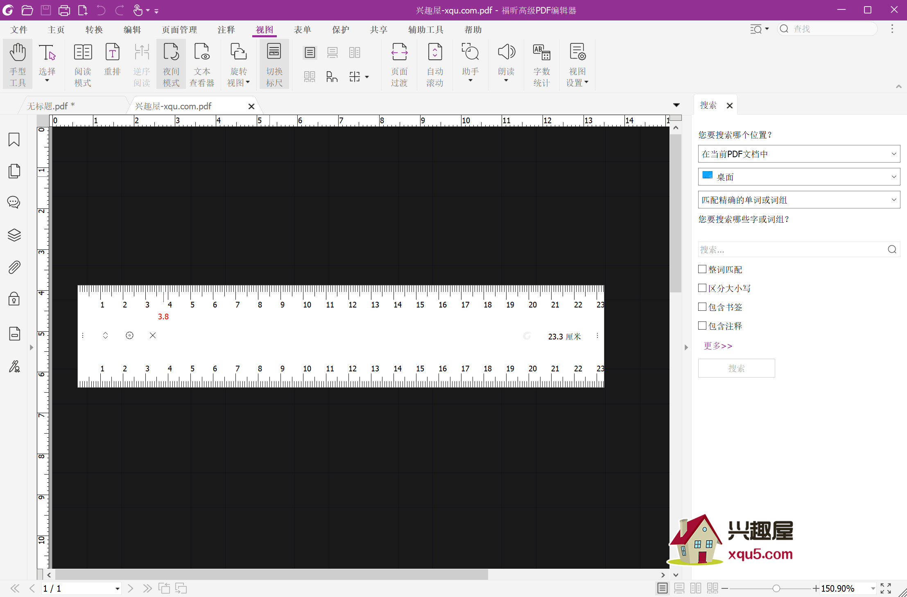Open Word Count (字数统计) tool

point(541,64)
